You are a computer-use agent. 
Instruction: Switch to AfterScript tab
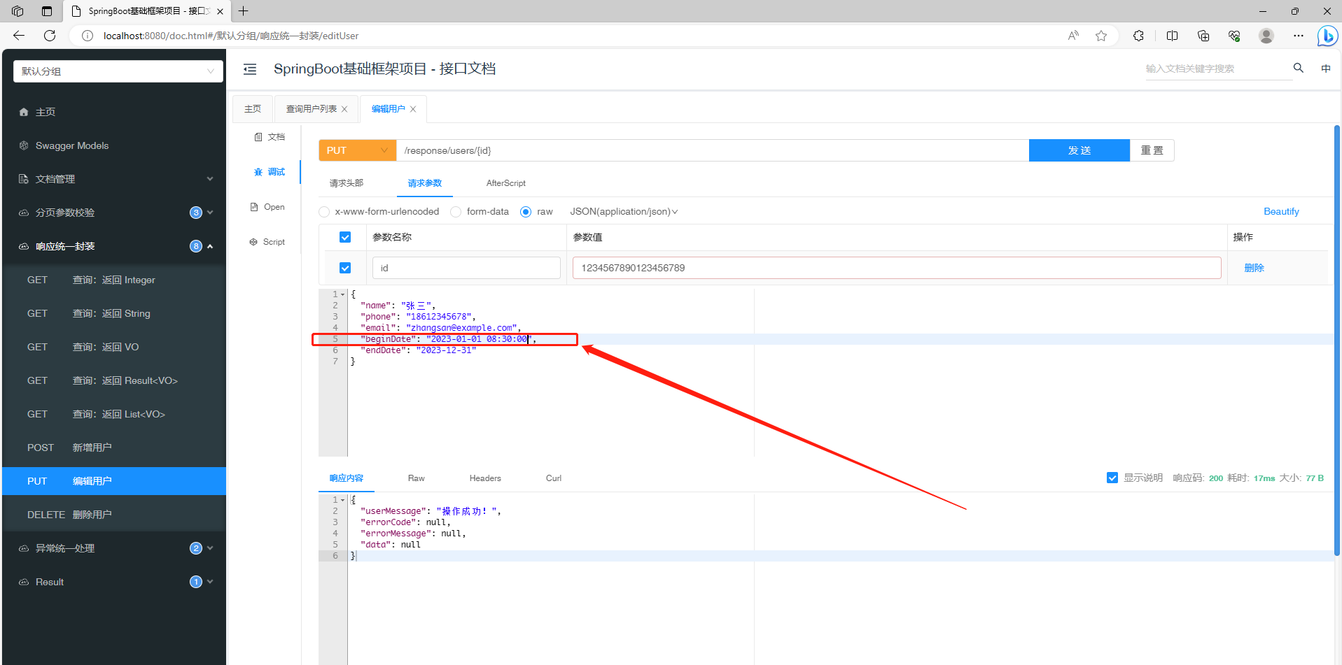[506, 183]
